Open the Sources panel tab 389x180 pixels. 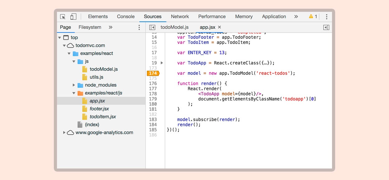(152, 17)
